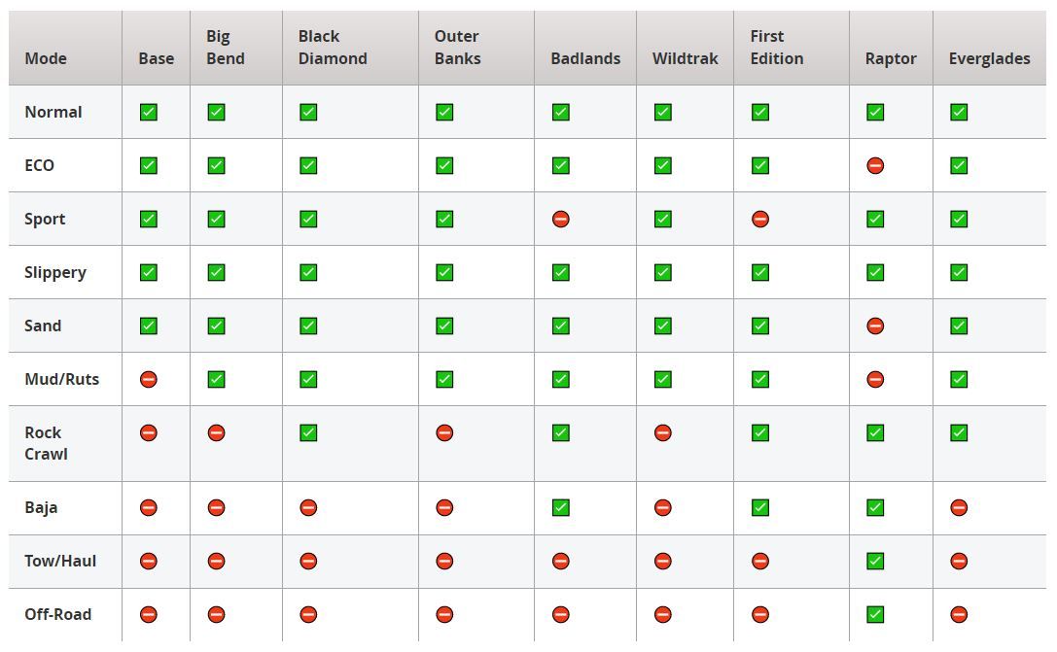
Task: Click the Rock Crawl row label
Action: (46, 443)
